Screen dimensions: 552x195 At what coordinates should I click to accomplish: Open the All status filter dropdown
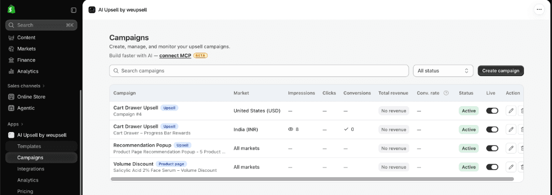tap(443, 71)
